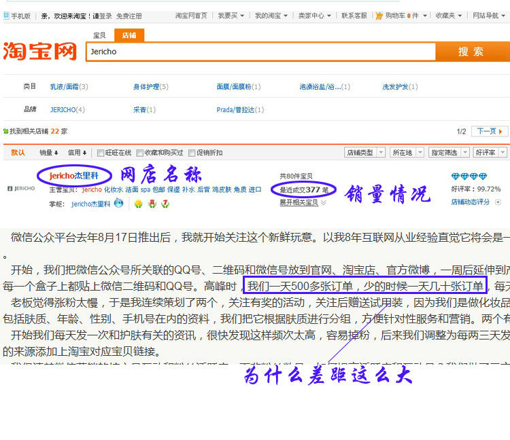Open 联系客服 link
The height and width of the screenshot is (440, 510).
[x=354, y=16]
